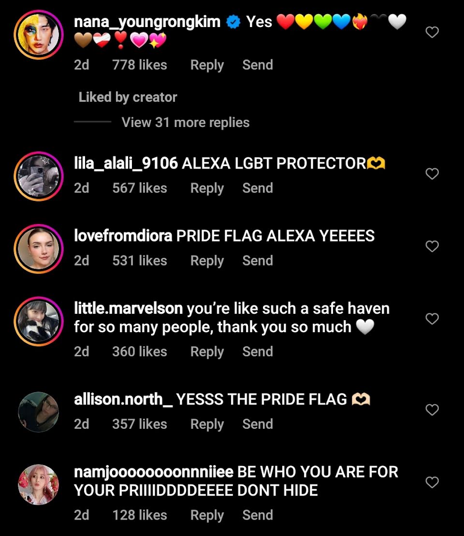464x536 pixels.
Task: Send lovefromdiora's comment to someone
Action: 258,260
